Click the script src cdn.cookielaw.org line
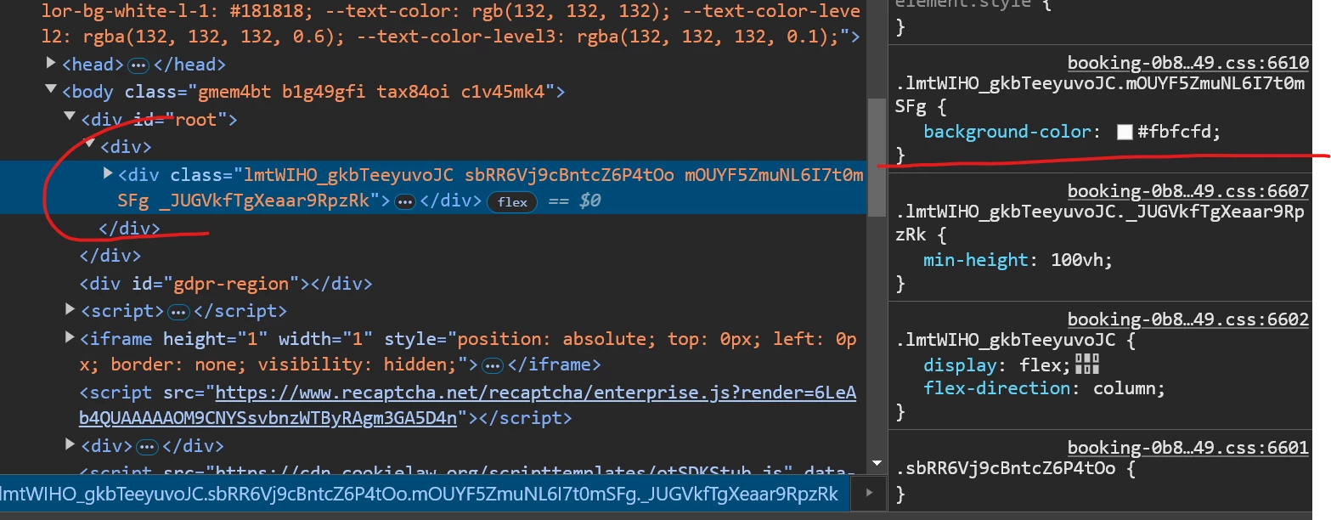Screen dimensions: 1331x520 (x=467, y=472)
